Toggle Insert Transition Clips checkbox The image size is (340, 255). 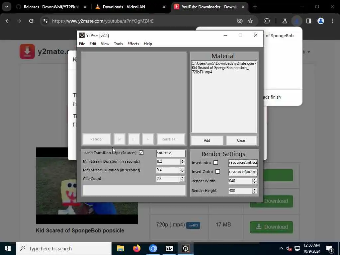[x=141, y=153]
